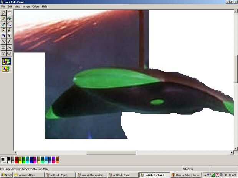238x178 pixels.
Task: Click the active untitled - Paint taskbar button
Action: tap(154, 175)
